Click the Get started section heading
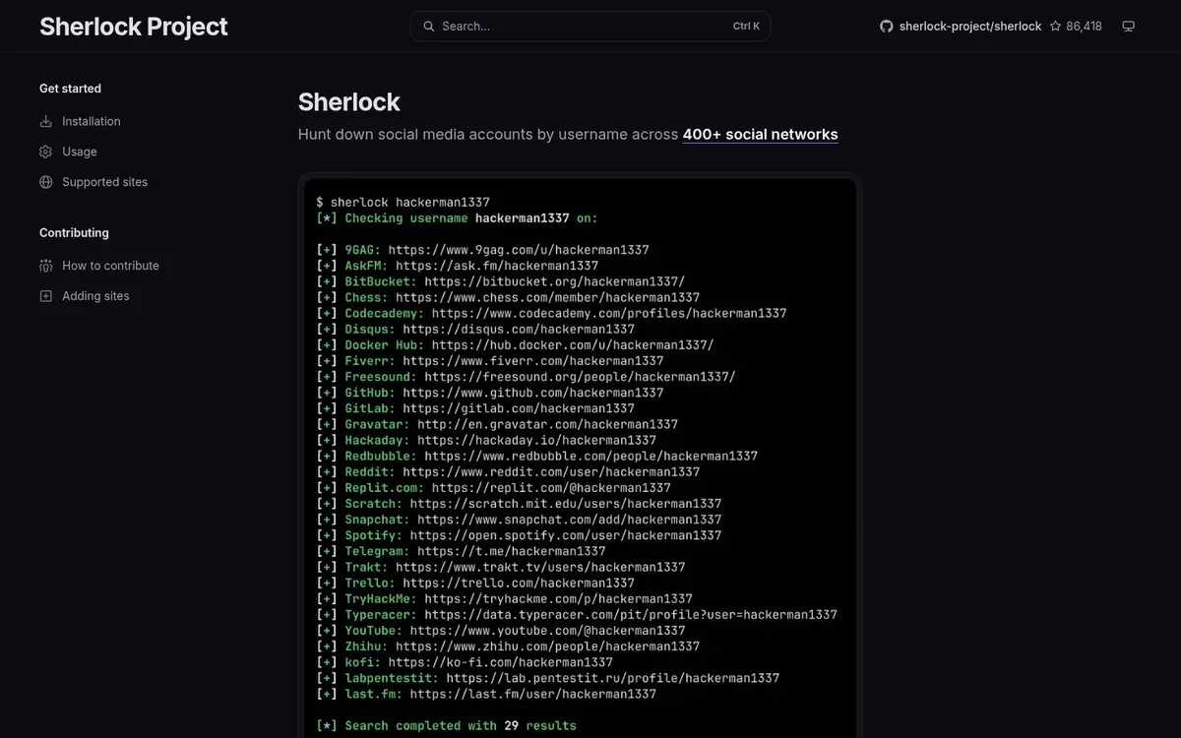This screenshot has width=1181, height=738. [x=70, y=89]
